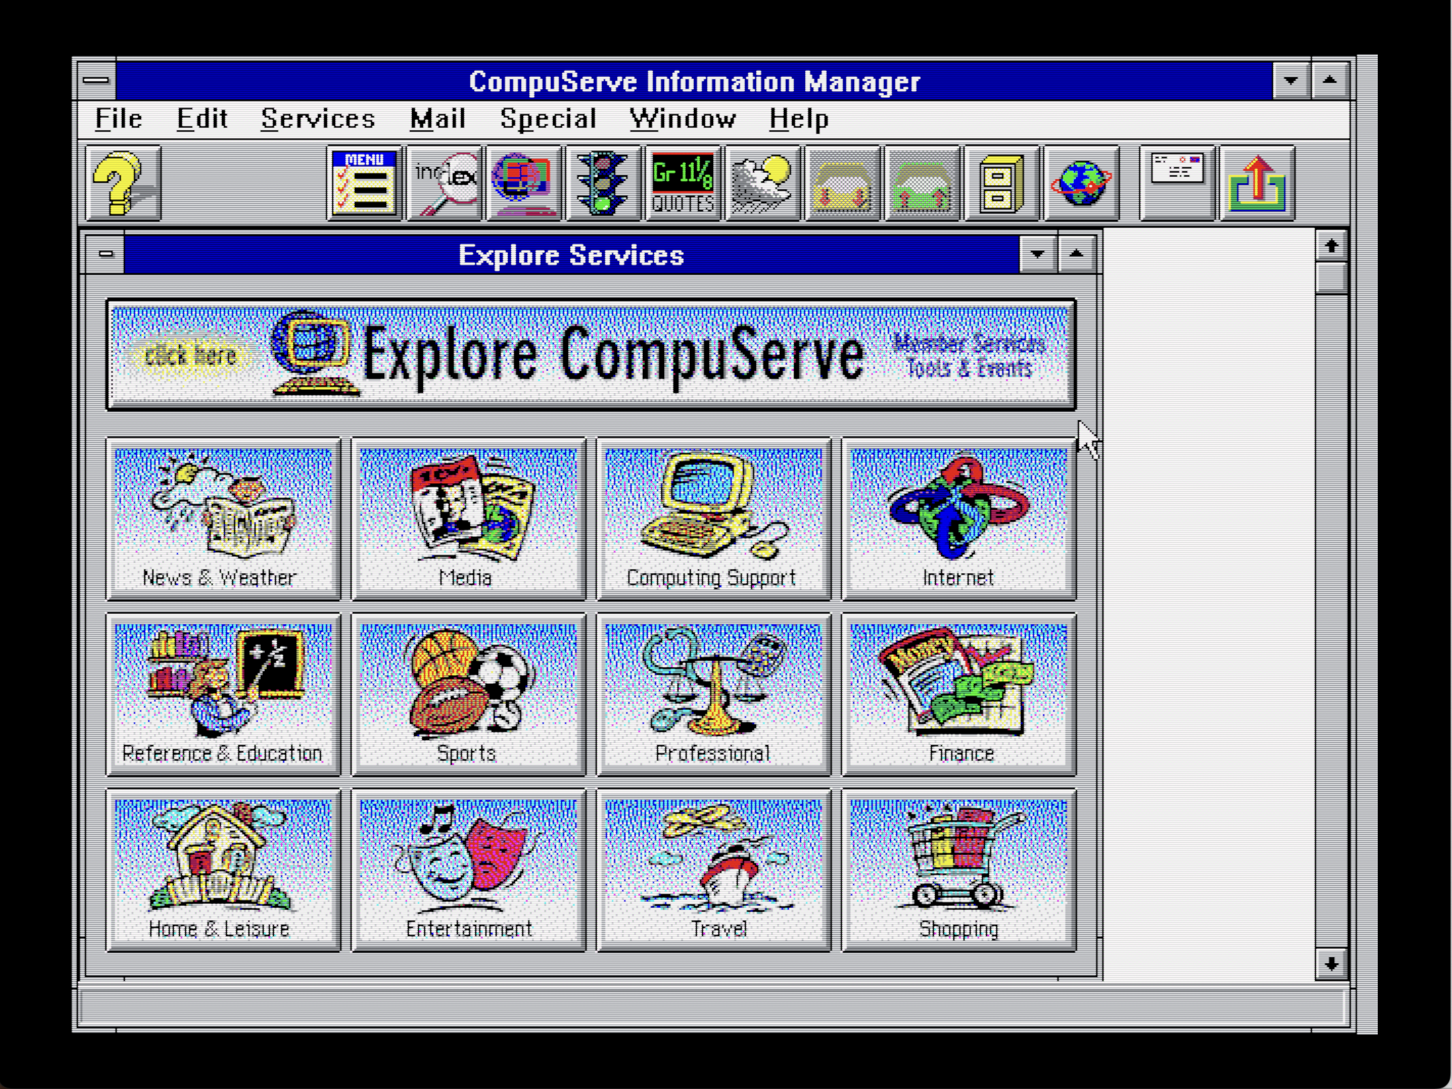The height and width of the screenshot is (1089, 1452).
Task: Open the Help menu
Action: pyautogui.click(x=799, y=119)
